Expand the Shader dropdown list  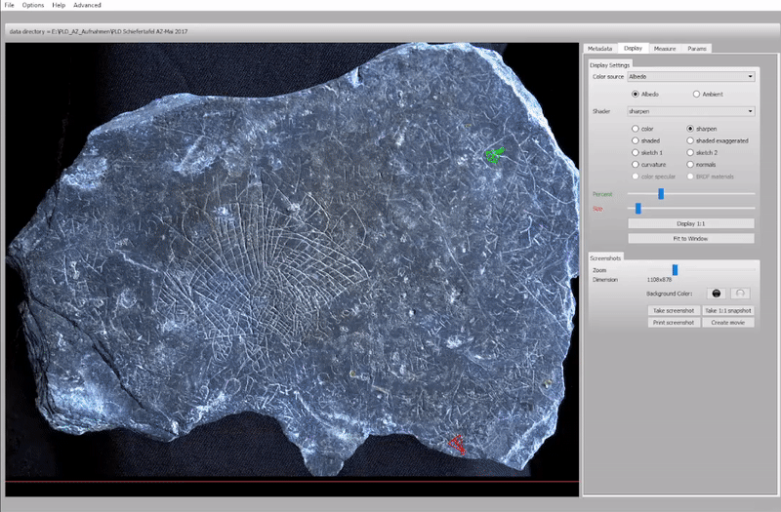pos(691,111)
